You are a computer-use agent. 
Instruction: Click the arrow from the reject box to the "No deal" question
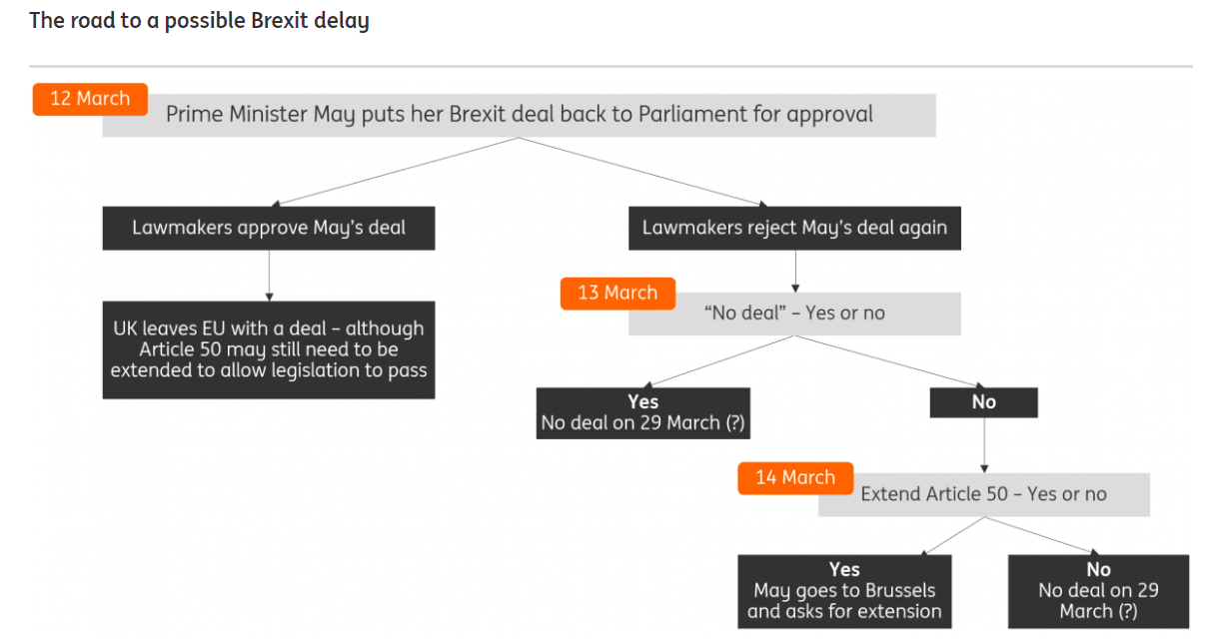click(794, 271)
